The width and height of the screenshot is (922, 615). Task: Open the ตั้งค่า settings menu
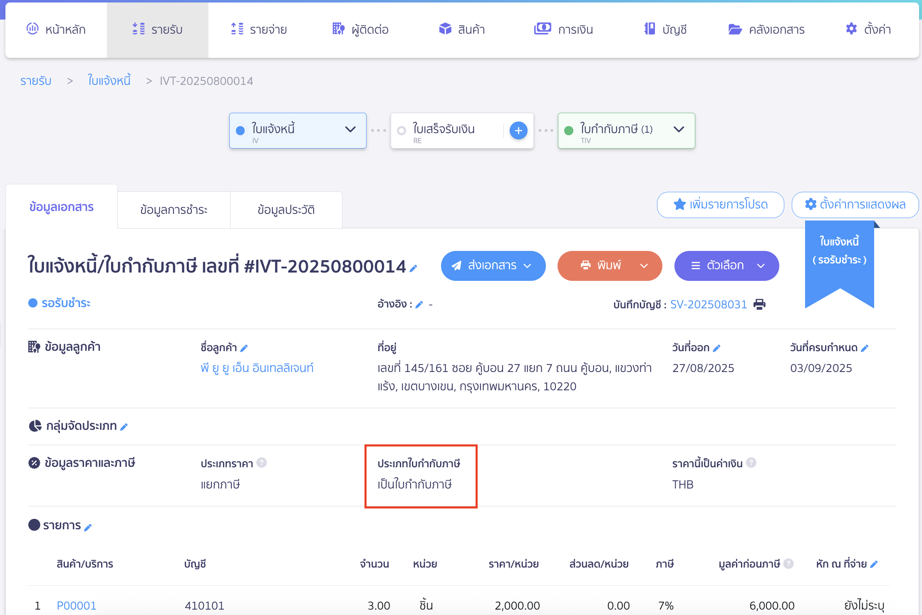pyautogui.click(x=868, y=30)
